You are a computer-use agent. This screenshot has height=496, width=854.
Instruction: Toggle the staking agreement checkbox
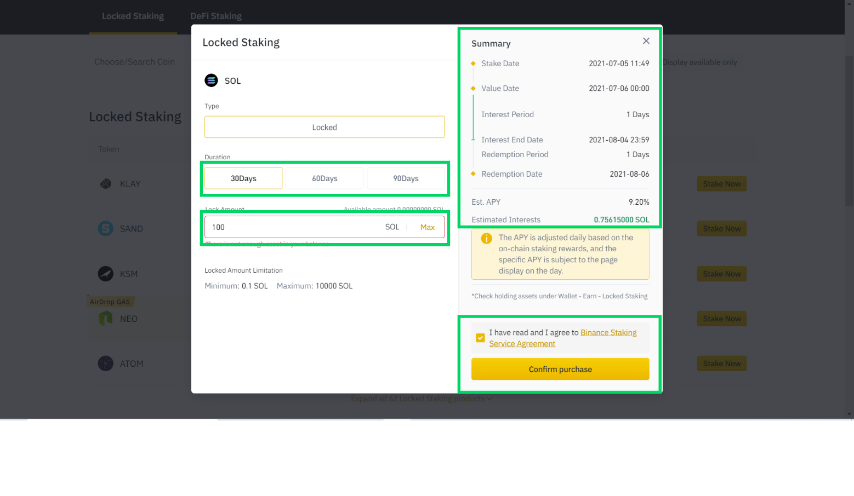click(480, 338)
